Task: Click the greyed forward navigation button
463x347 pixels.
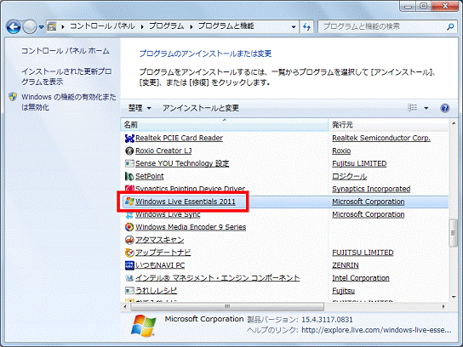Action: coord(30,27)
